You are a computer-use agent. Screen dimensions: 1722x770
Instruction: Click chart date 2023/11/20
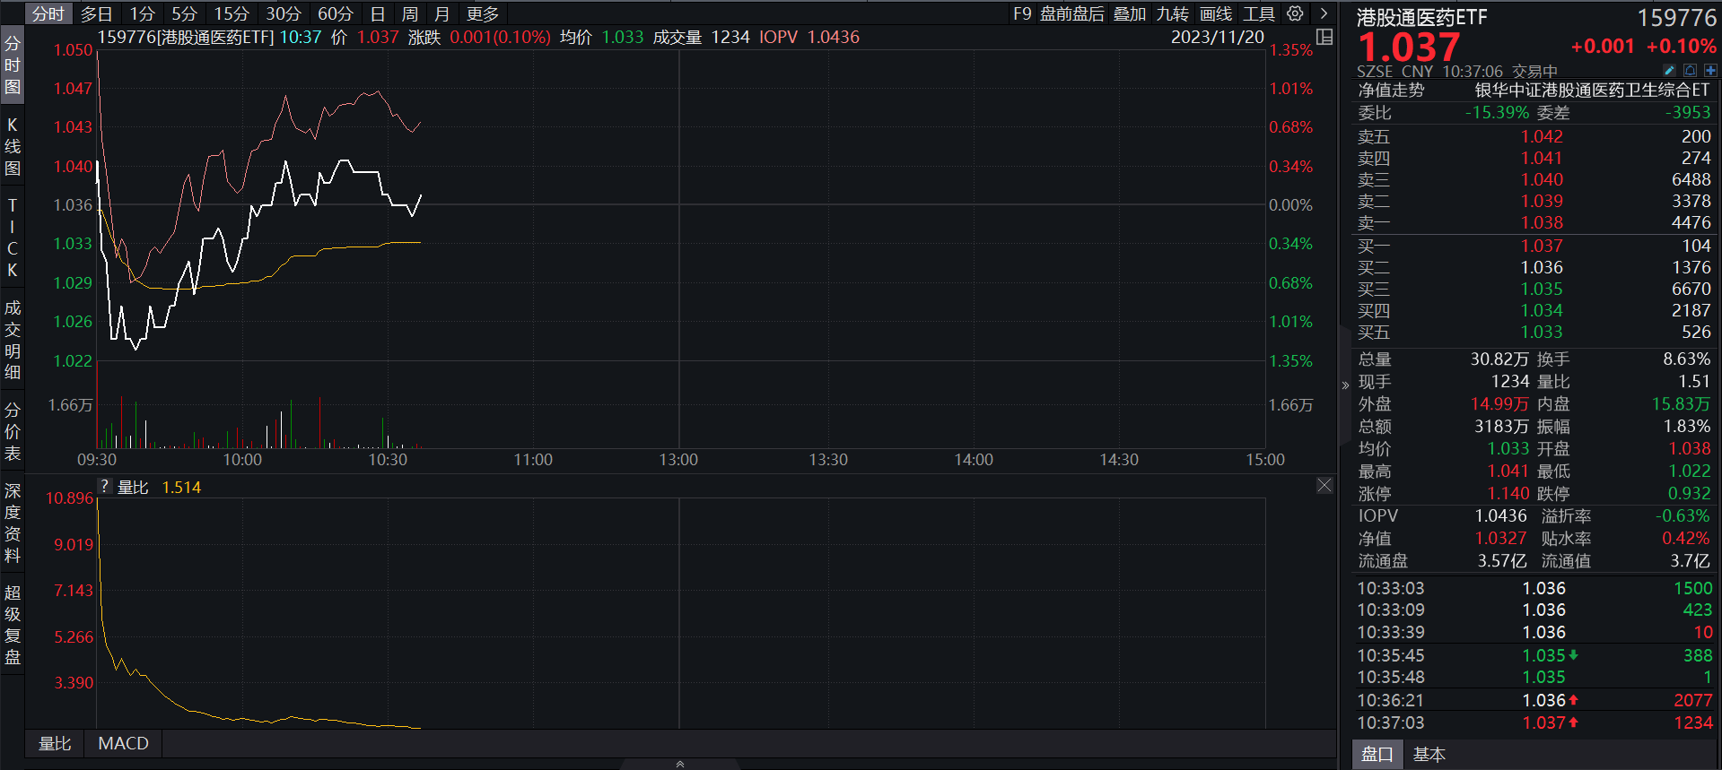pos(1217,37)
